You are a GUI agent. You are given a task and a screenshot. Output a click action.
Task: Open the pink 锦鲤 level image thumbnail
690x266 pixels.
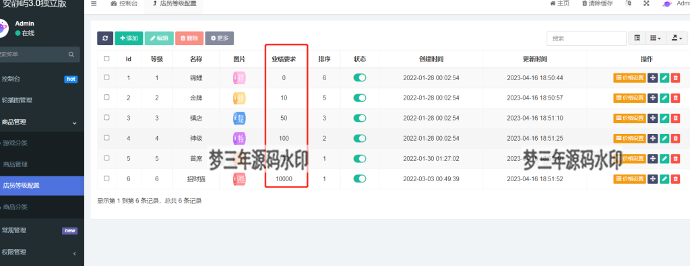(239, 78)
